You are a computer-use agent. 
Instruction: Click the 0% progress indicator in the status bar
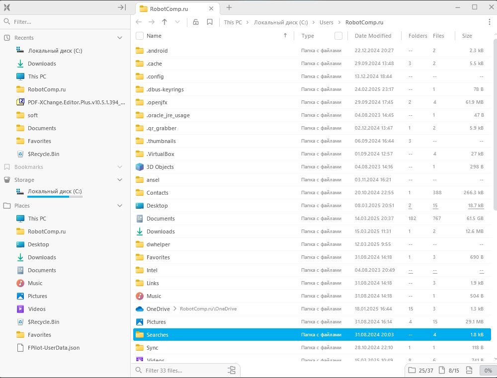click(x=488, y=370)
